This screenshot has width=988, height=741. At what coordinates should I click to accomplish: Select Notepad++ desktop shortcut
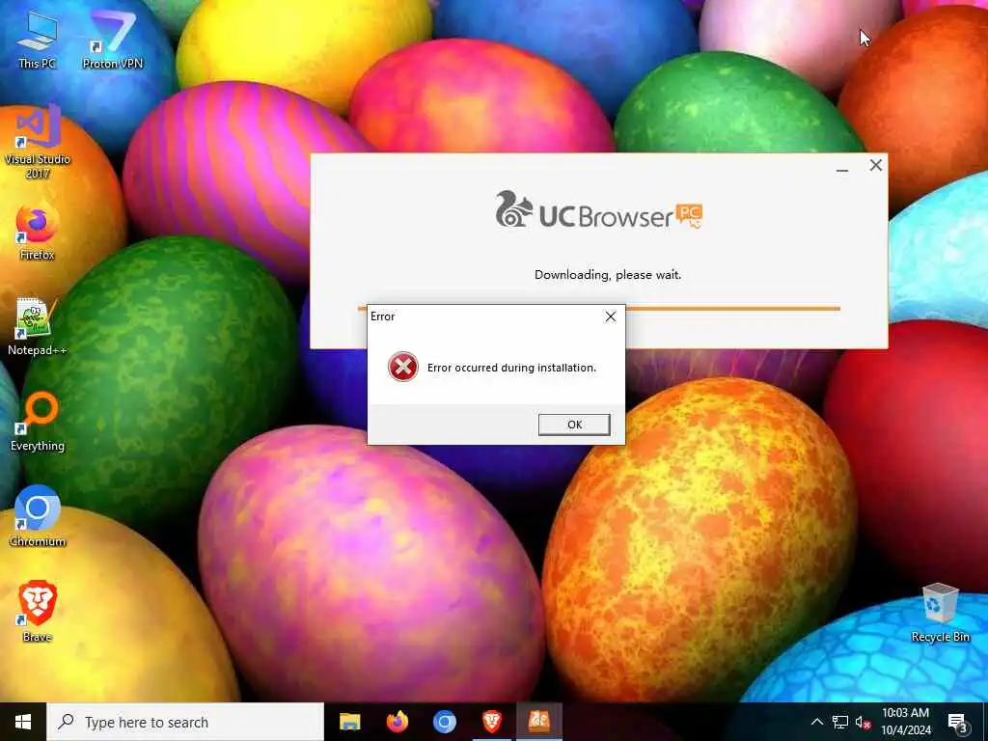(38, 327)
